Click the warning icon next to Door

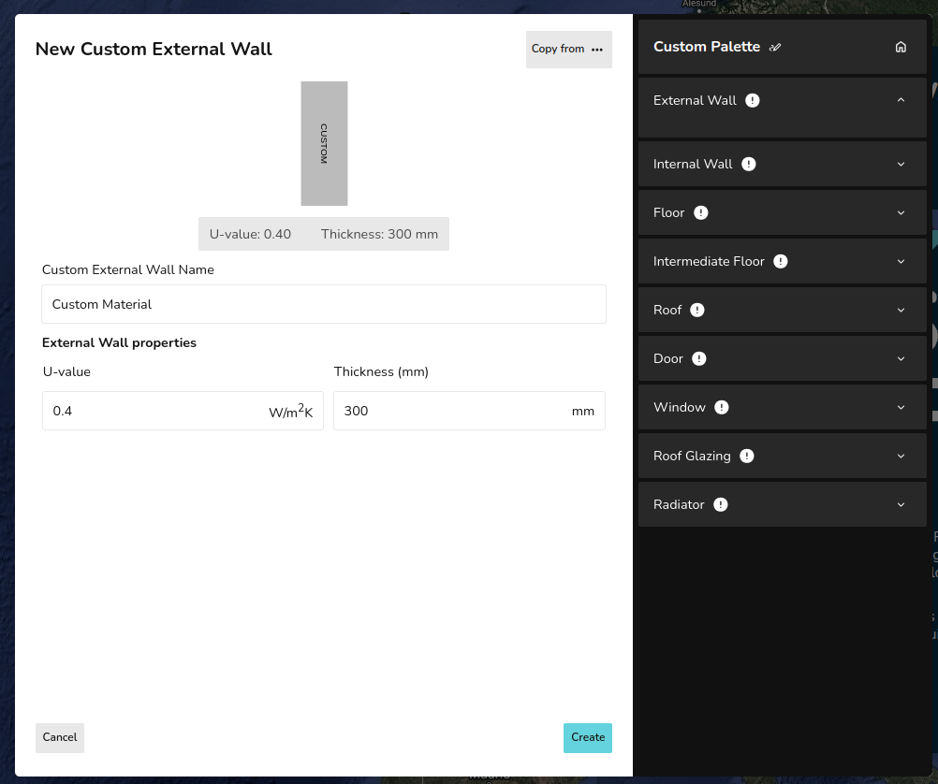coord(698,358)
